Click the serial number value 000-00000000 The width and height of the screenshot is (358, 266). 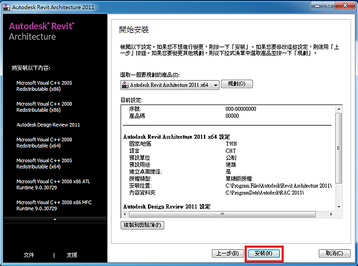240,109
